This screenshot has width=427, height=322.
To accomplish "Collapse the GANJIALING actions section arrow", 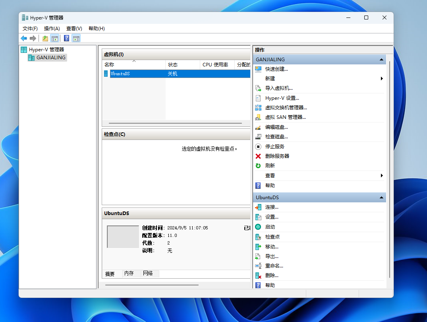I will (x=382, y=60).
